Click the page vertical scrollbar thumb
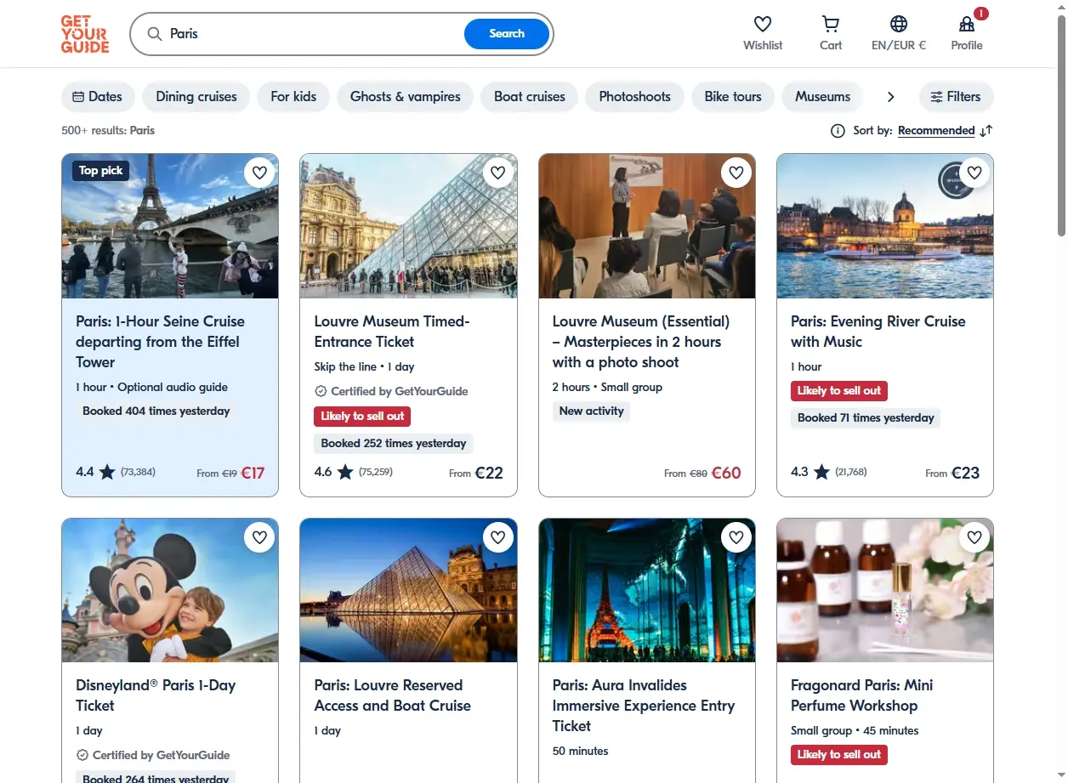Viewport: 1068px width, 783px height. pyautogui.click(x=1061, y=126)
